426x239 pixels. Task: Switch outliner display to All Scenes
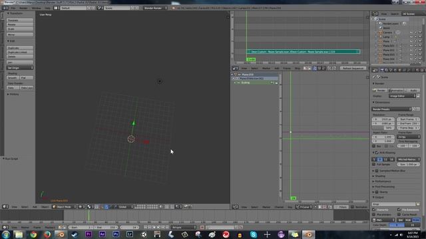tap(409, 14)
